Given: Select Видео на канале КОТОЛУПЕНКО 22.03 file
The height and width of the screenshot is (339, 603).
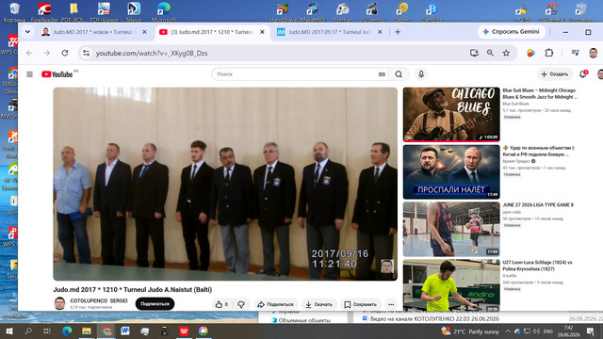Looking at the screenshot, I should click(431, 318).
